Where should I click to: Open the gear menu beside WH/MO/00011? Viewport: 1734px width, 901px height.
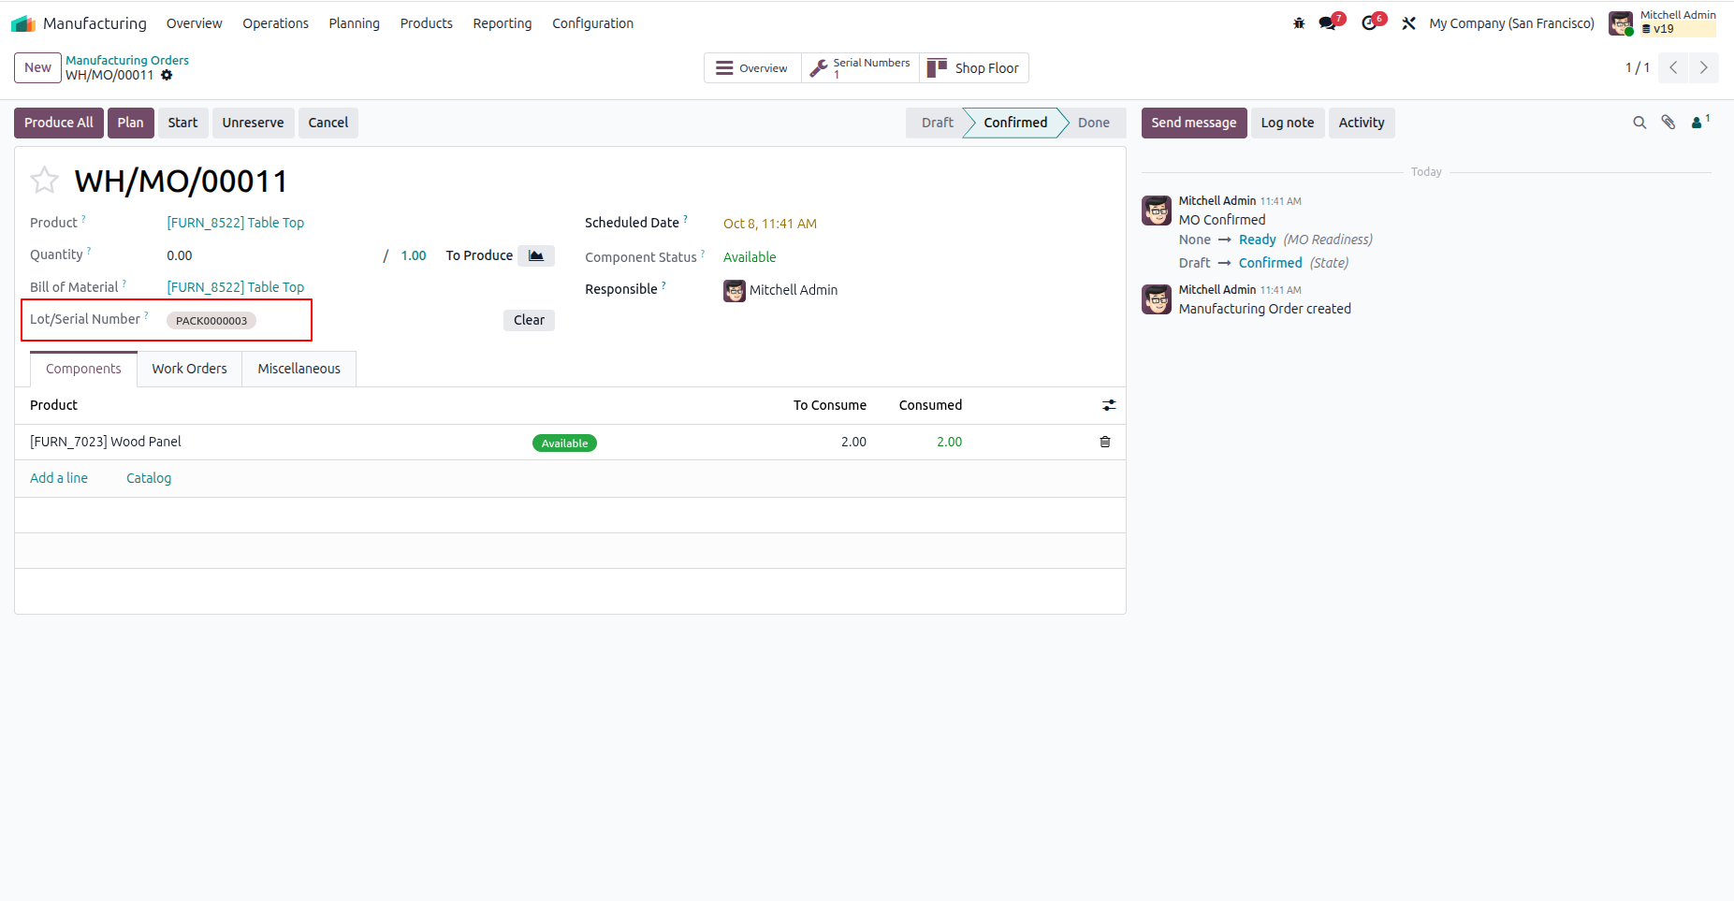(x=167, y=75)
